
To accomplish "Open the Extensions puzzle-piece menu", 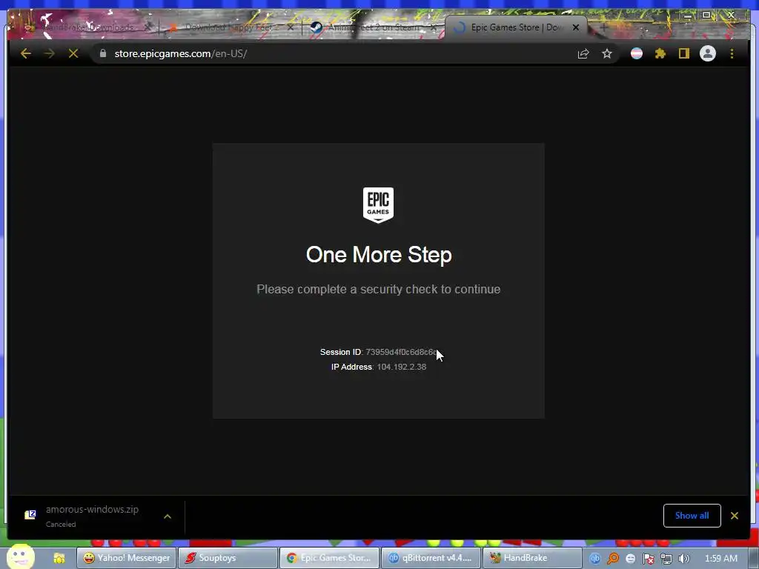I will (x=660, y=53).
